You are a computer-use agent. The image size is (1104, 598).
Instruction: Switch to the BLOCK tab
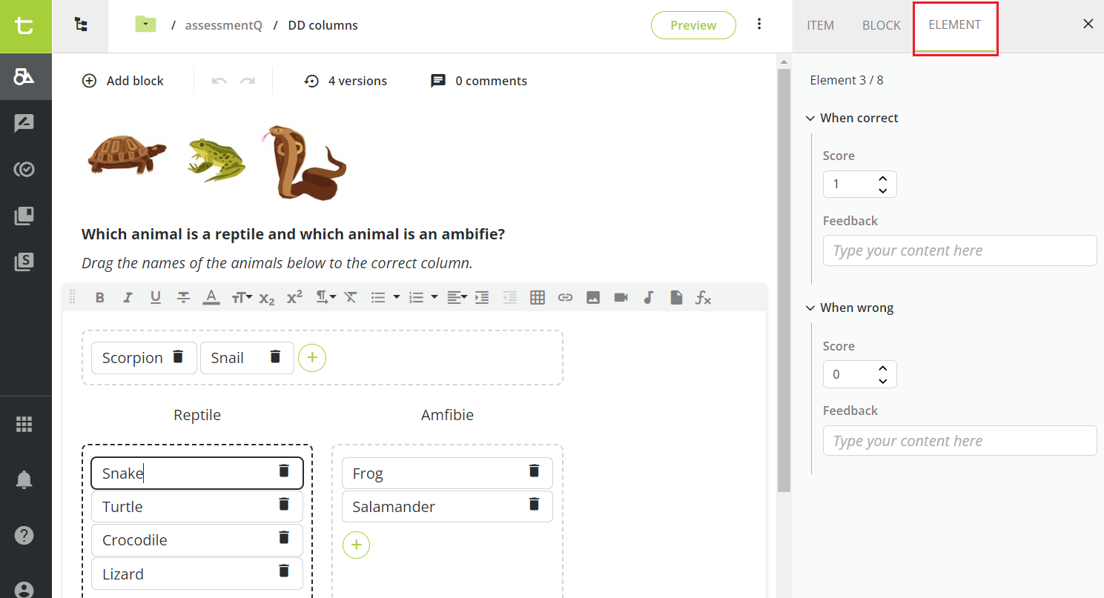click(x=881, y=24)
